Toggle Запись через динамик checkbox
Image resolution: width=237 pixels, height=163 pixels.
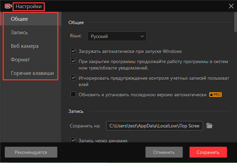[x=73, y=140]
